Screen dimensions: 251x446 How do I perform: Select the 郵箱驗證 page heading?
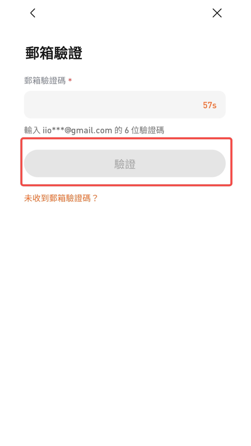[x=54, y=53]
